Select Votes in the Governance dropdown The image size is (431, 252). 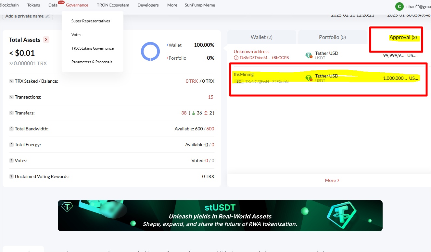click(76, 35)
